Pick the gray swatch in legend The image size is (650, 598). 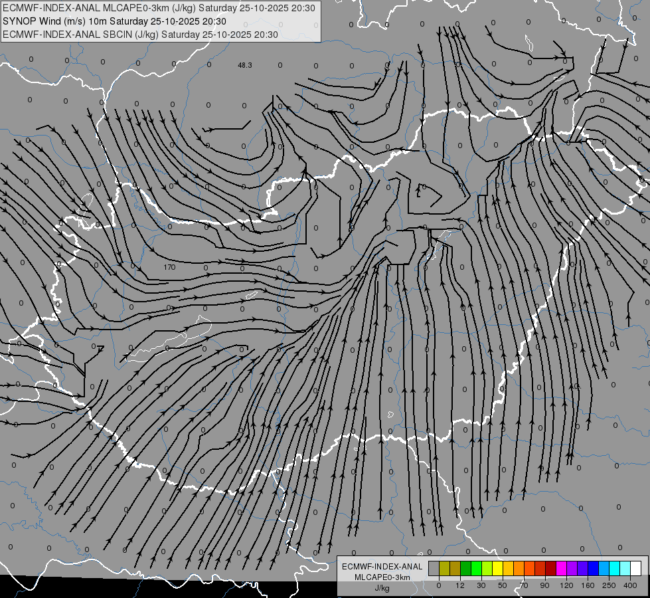[x=434, y=569]
